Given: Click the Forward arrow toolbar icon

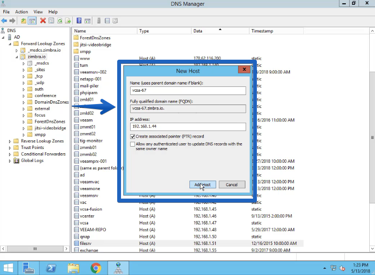Looking at the screenshot, I should 12,21.
